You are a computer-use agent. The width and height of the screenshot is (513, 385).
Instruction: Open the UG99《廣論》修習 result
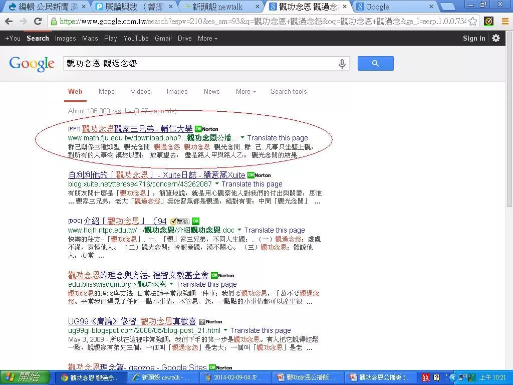coord(132,321)
